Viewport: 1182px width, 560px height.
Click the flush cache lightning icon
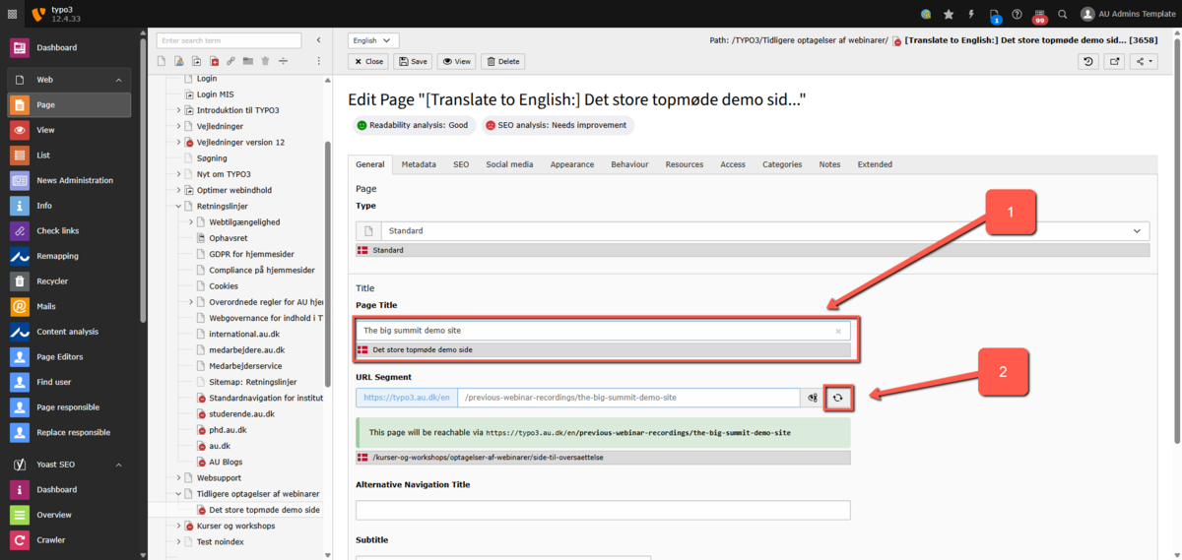pos(971,15)
